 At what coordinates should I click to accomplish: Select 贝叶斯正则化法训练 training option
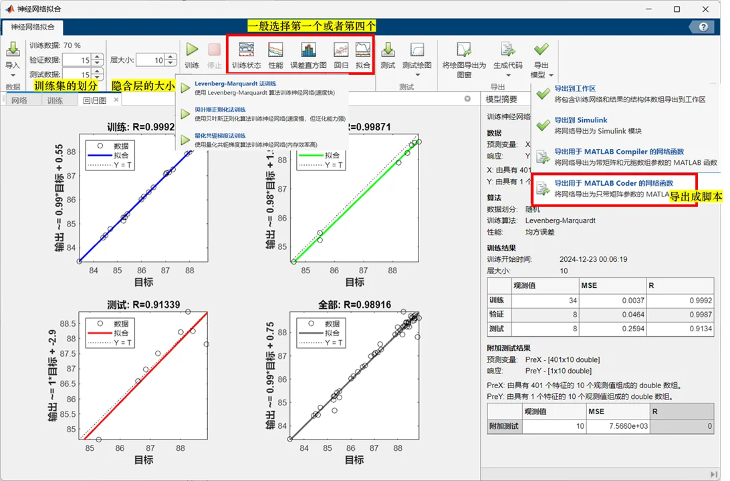point(220,110)
